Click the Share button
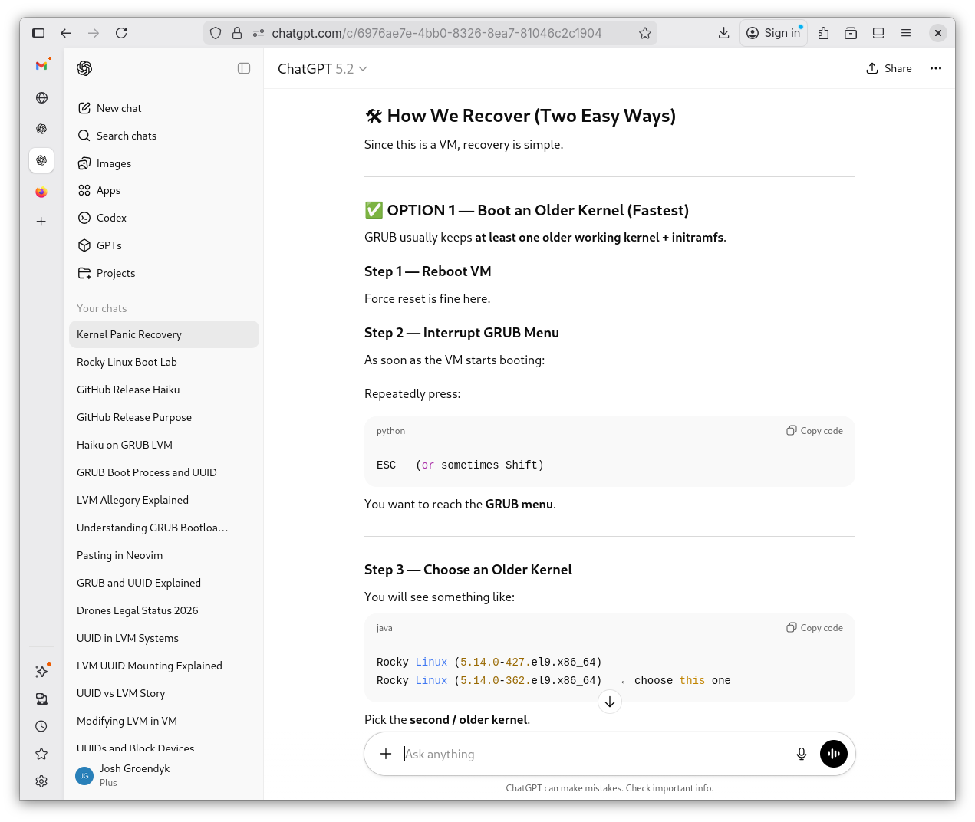 coord(889,68)
